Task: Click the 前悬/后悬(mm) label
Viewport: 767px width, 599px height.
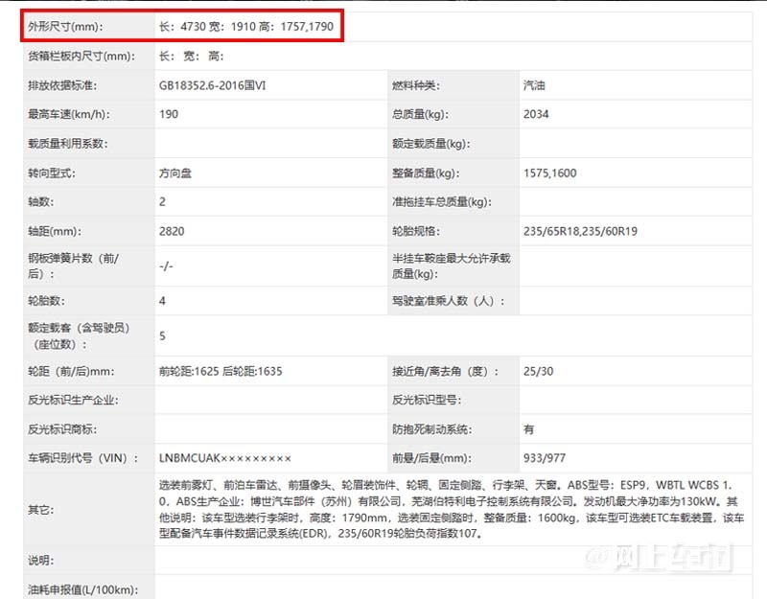Action: point(431,458)
